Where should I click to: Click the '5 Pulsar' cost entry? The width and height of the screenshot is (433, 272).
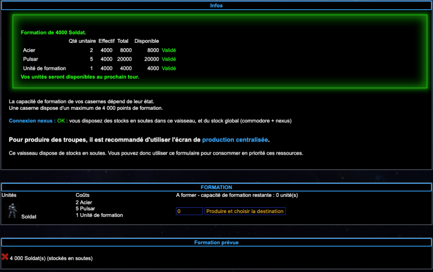tap(85, 209)
